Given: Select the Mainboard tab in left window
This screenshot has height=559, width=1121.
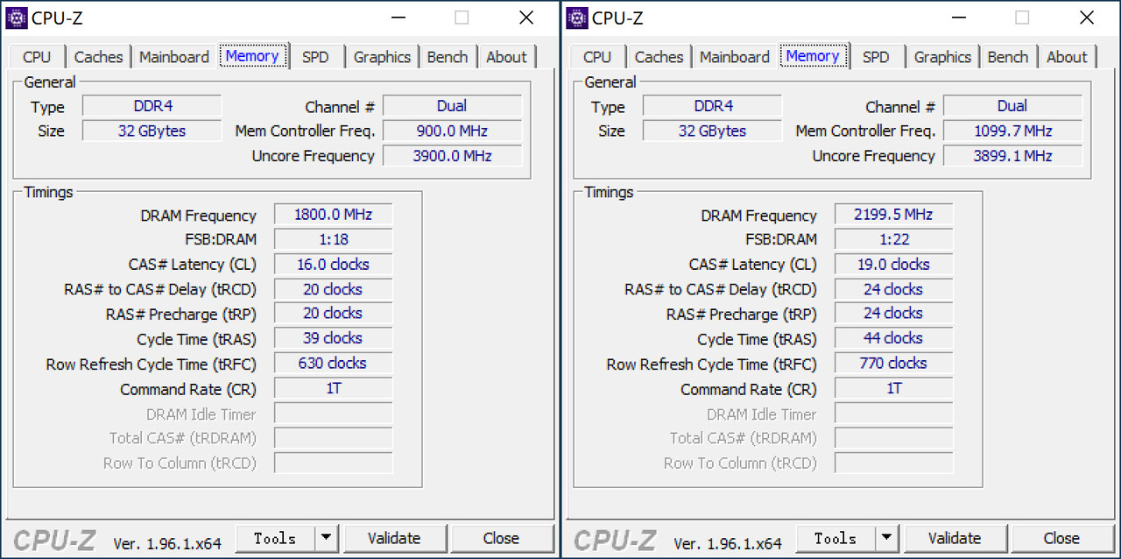Looking at the screenshot, I should (174, 57).
